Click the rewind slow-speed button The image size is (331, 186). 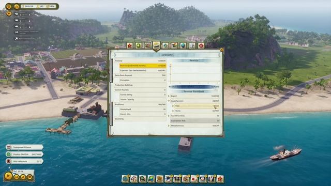tap(17, 177)
